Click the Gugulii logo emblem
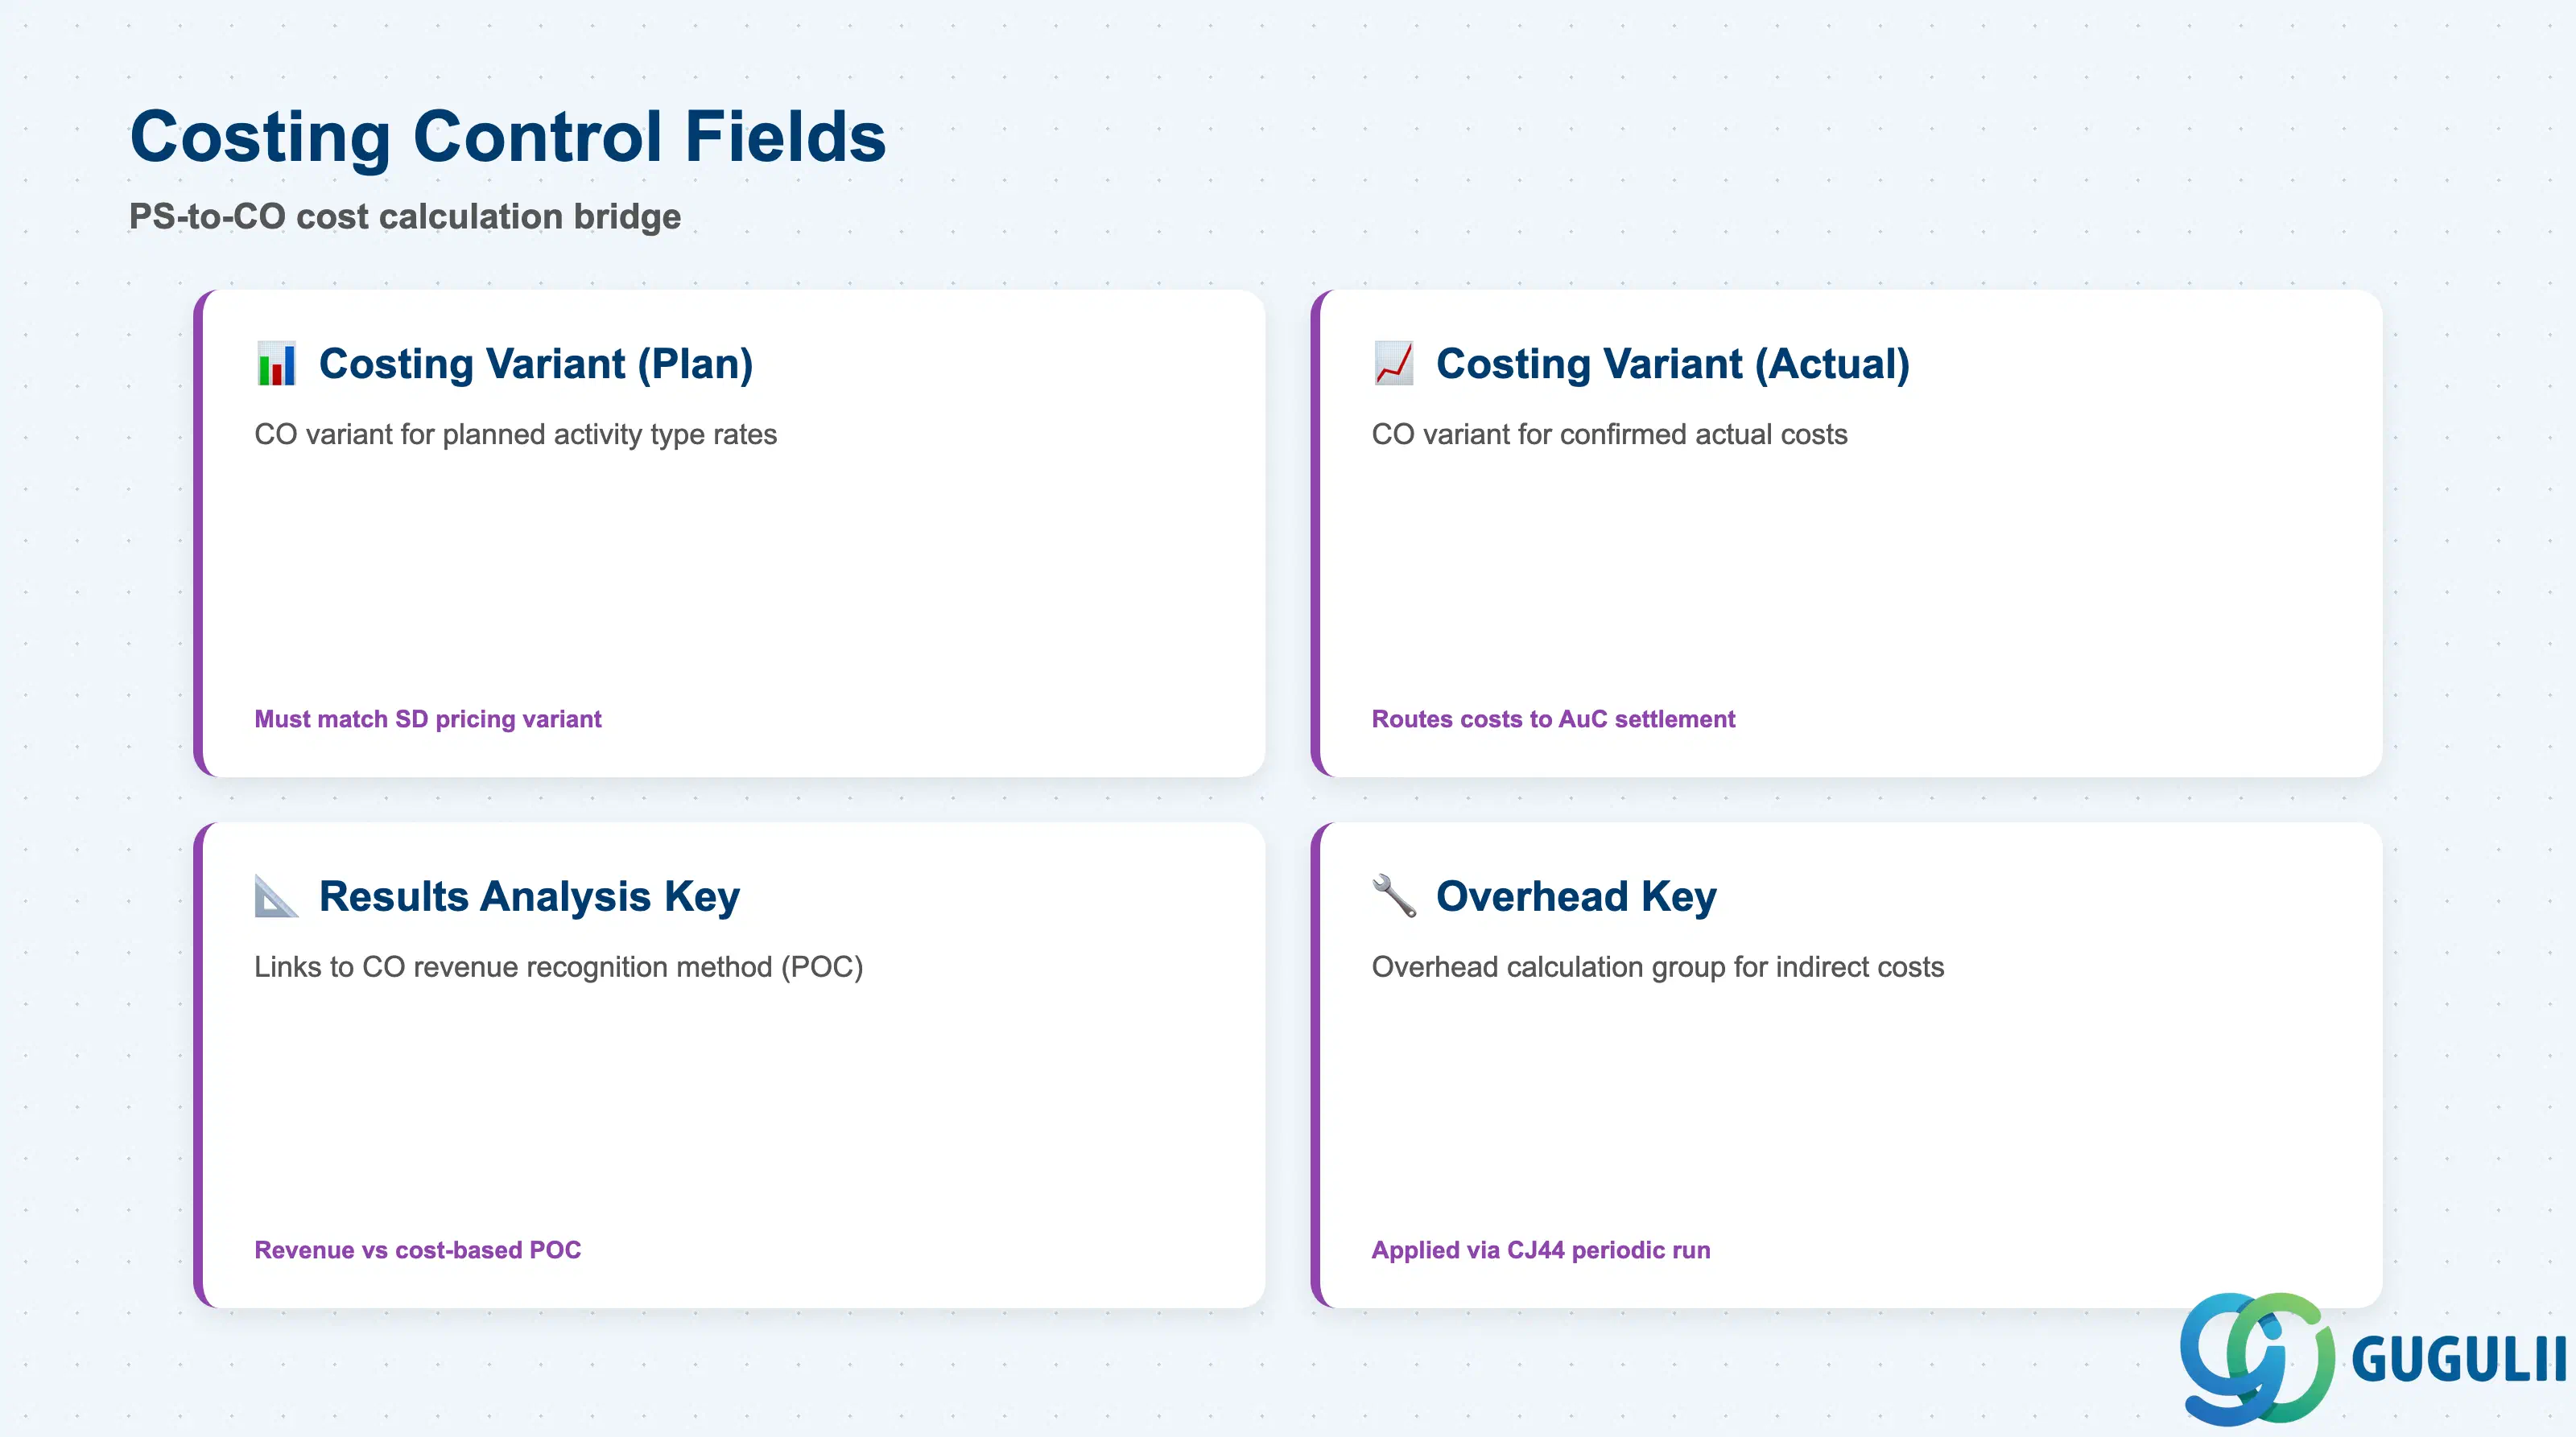 2257,1358
